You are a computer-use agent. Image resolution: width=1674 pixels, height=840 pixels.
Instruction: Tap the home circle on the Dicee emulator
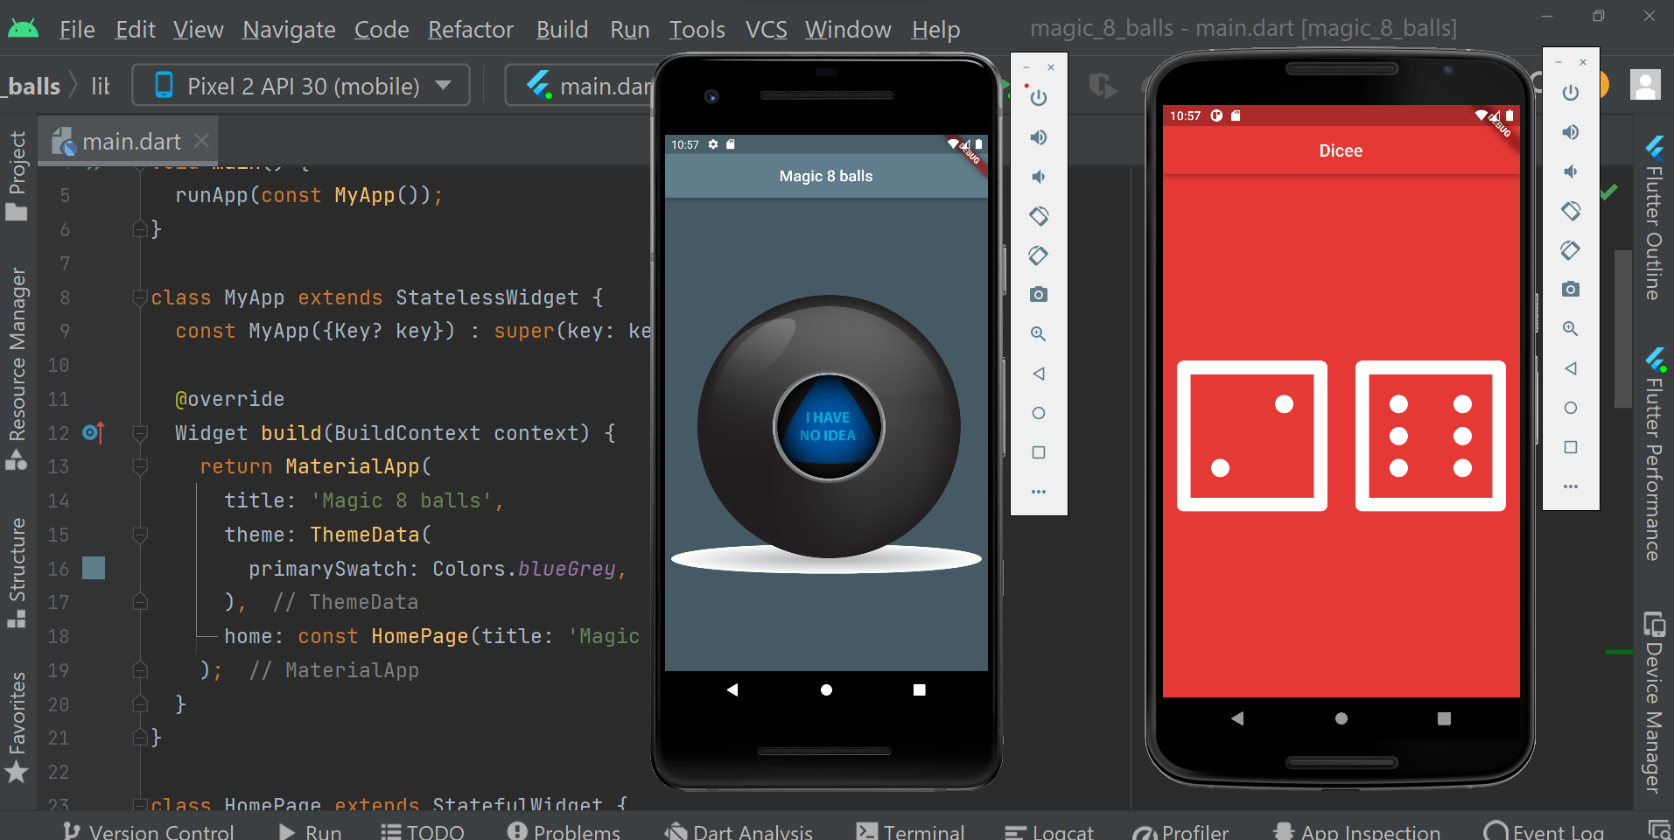(x=1340, y=717)
